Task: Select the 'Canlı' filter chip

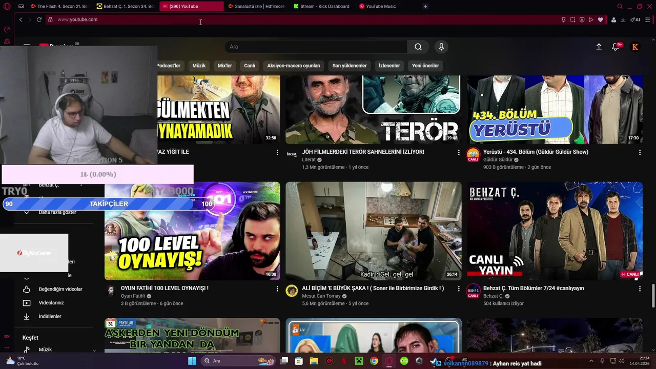Action: click(x=250, y=66)
